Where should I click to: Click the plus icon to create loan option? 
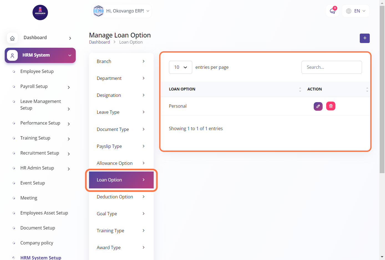(x=364, y=38)
